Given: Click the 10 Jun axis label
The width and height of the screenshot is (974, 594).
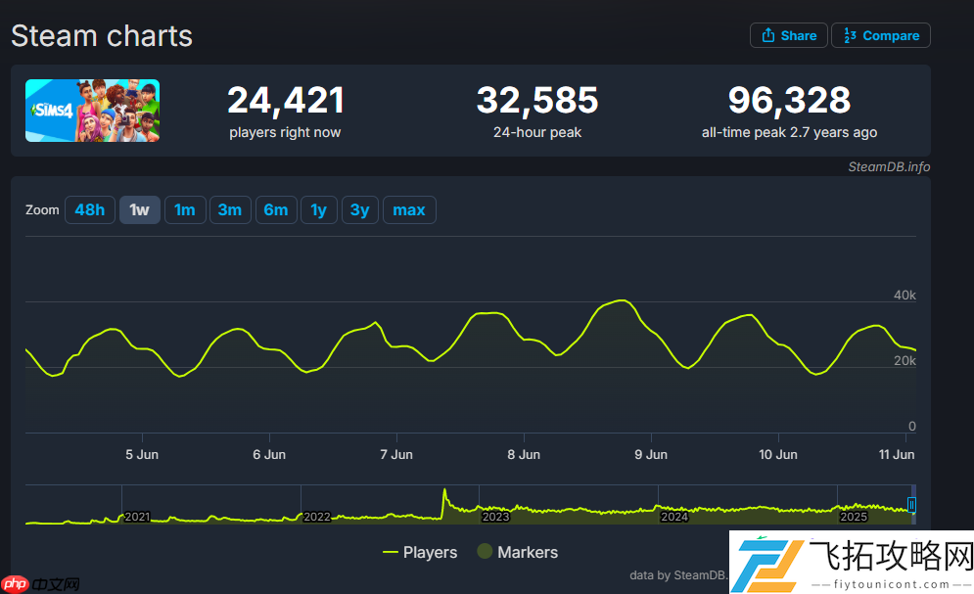Looking at the screenshot, I should [778, 454].
